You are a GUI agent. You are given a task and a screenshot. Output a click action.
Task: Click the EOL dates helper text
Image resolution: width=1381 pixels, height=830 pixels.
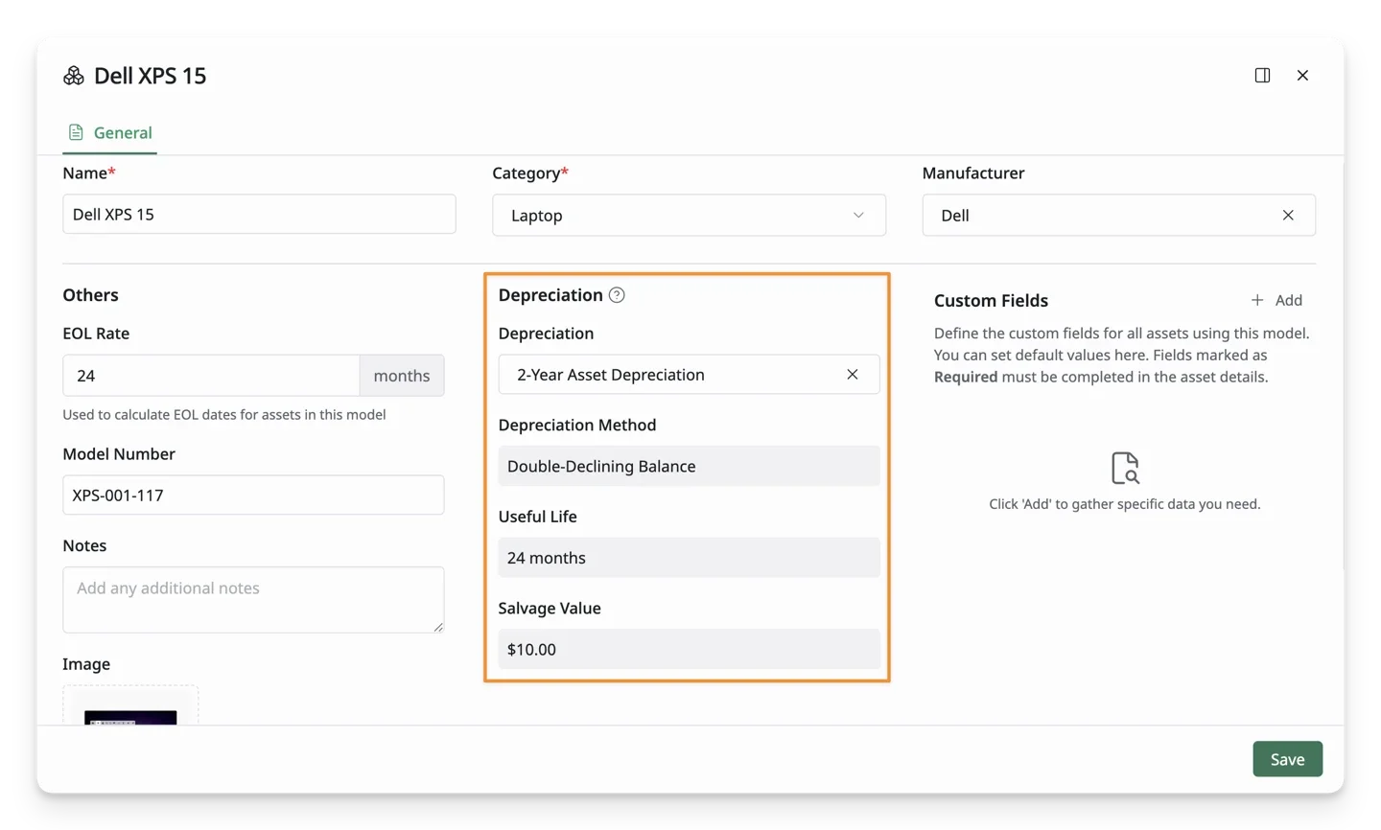(x=224, y=414)
